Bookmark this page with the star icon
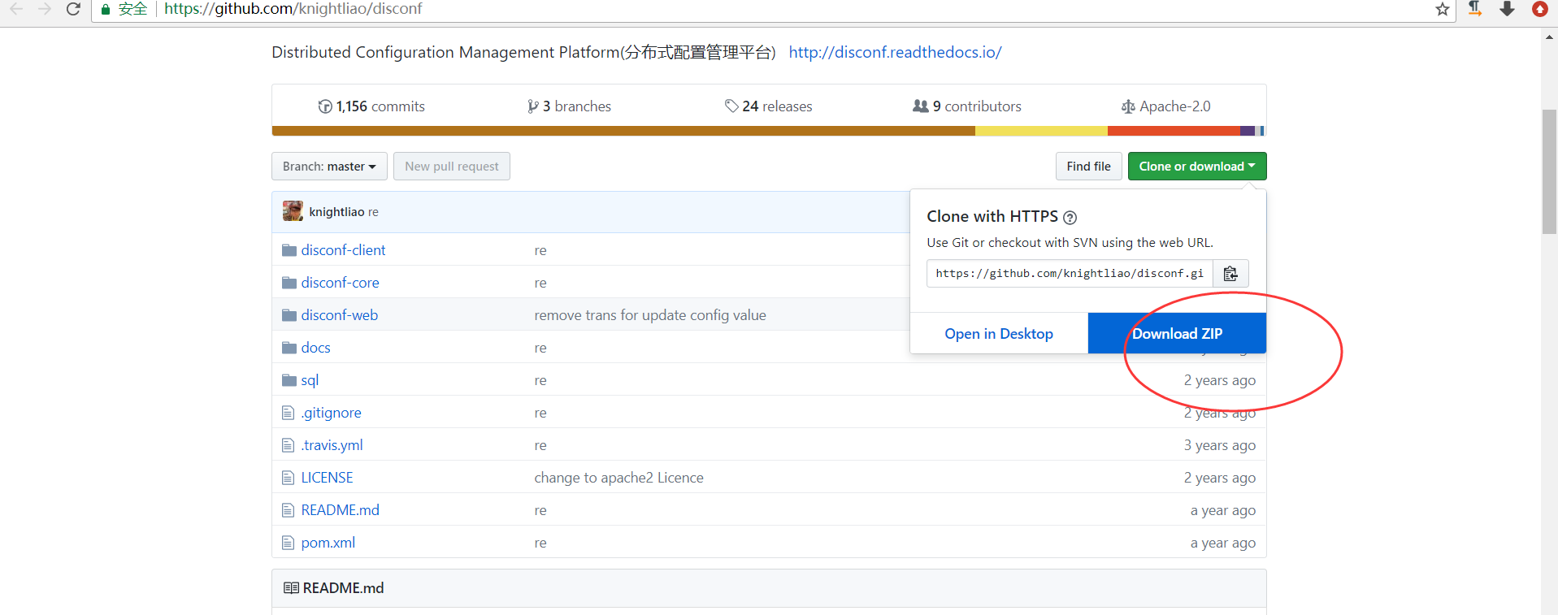1558x615 pixels. 1443,9
